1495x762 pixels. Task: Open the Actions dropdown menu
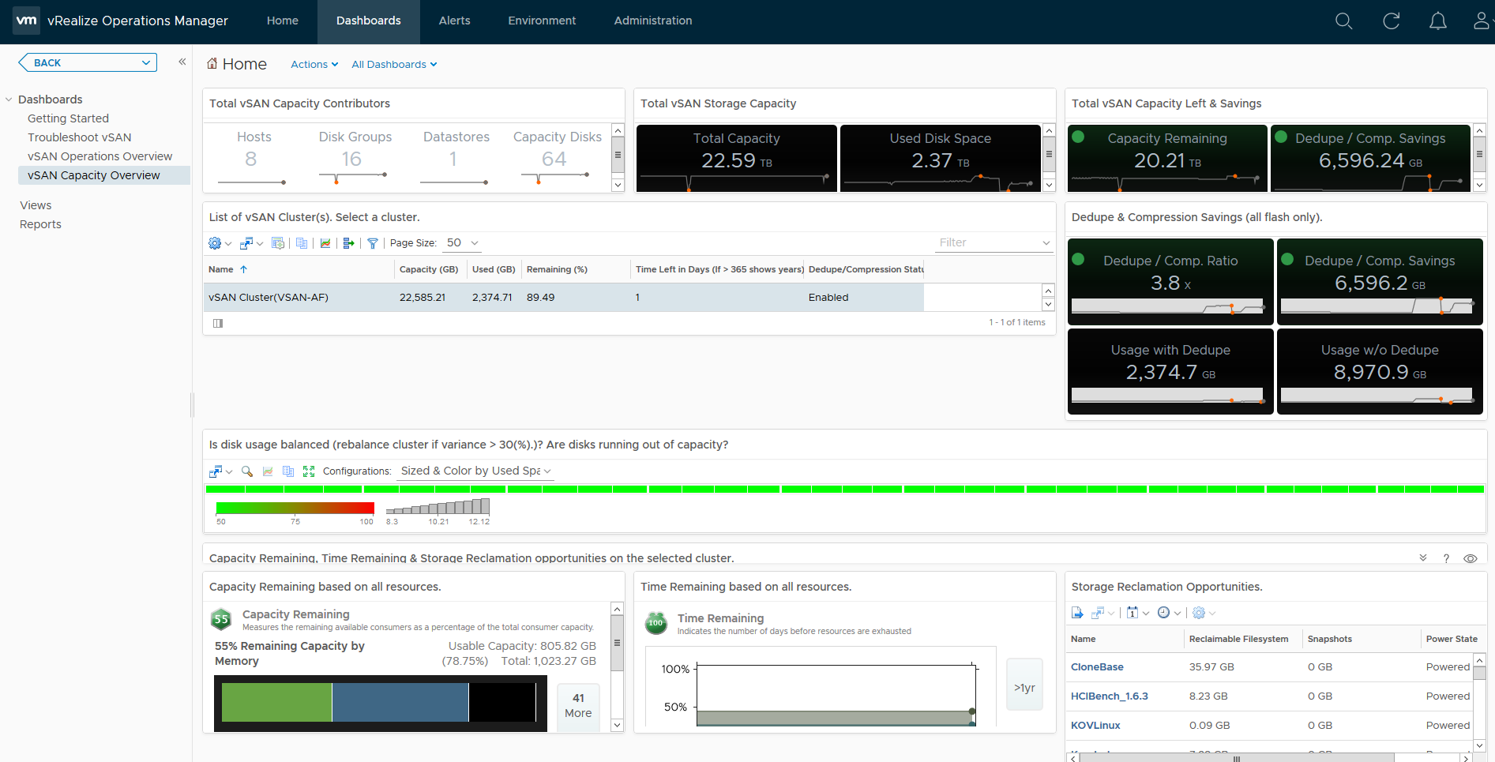click(x=314, y=65)
